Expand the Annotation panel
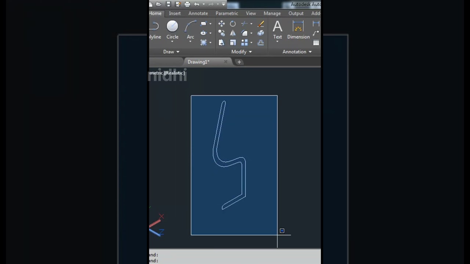 point(297,52)
